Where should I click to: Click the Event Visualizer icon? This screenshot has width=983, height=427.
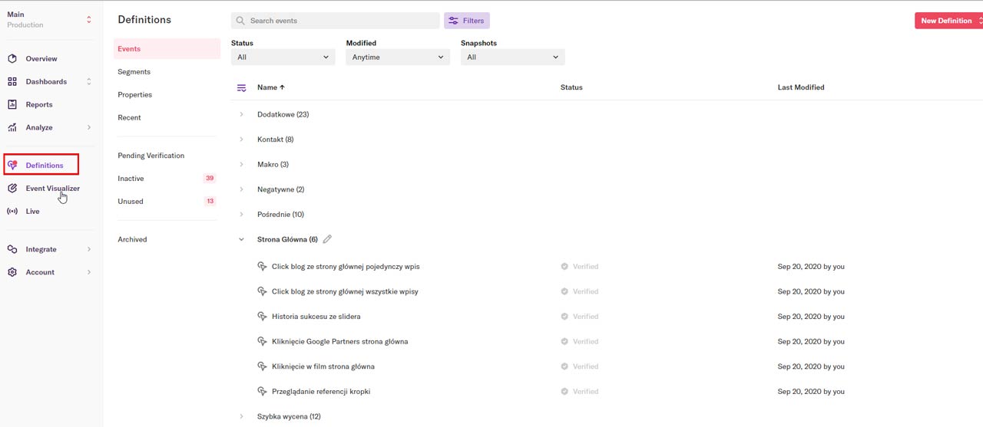point(12,189)
